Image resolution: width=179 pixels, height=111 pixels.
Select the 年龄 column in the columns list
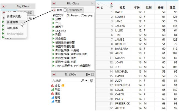(x=57, y=89)
